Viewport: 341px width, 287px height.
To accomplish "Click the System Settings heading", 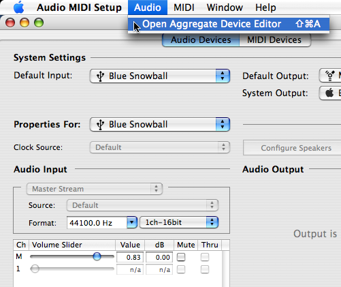I will (x=50, y=57).
